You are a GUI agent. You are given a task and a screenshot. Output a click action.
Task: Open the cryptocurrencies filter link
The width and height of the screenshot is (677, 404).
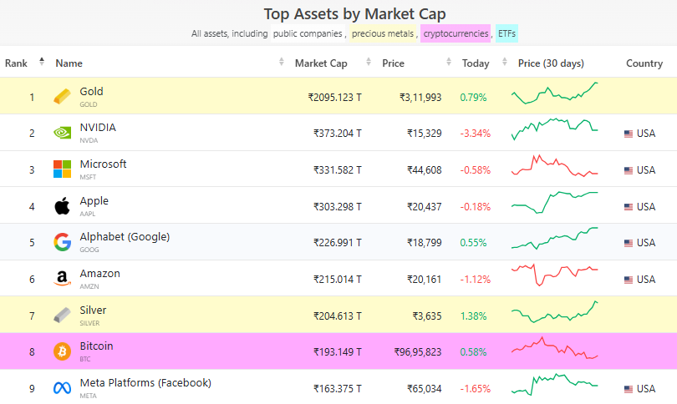coord(456,33)
